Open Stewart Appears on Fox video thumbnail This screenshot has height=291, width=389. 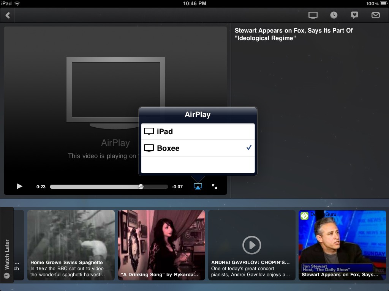pyautogui.click(x=342, y=245)
